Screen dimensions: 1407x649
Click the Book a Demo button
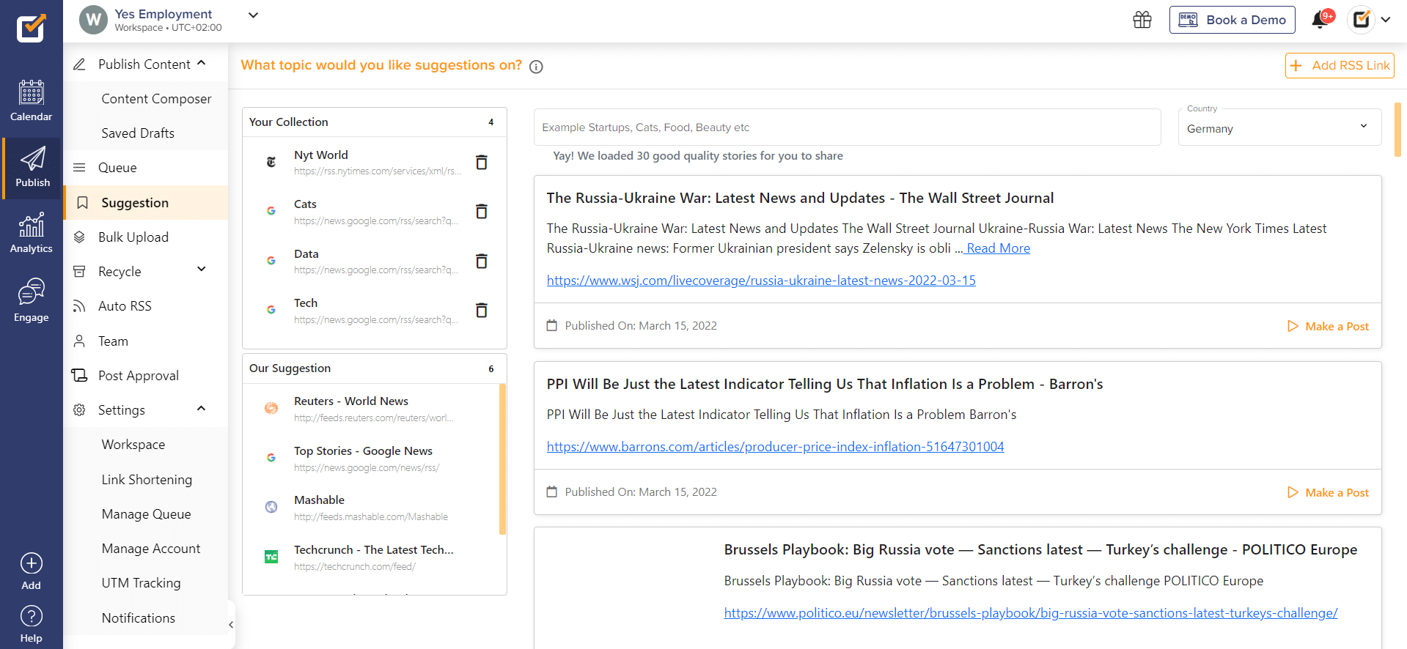pyautogui.click(x=1232, y=20)
